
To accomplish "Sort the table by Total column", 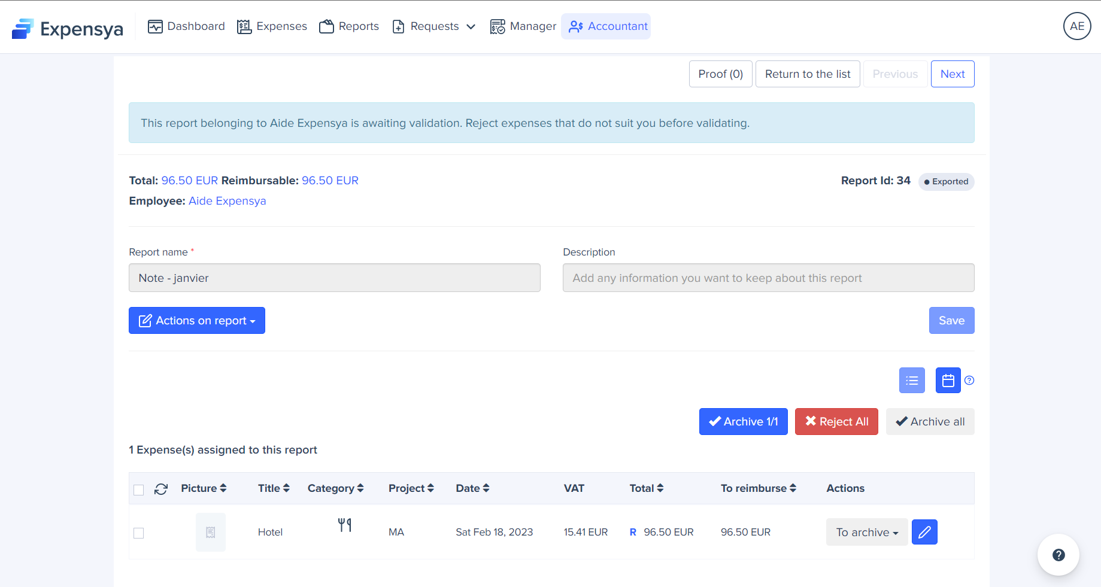I will (647, 488).
